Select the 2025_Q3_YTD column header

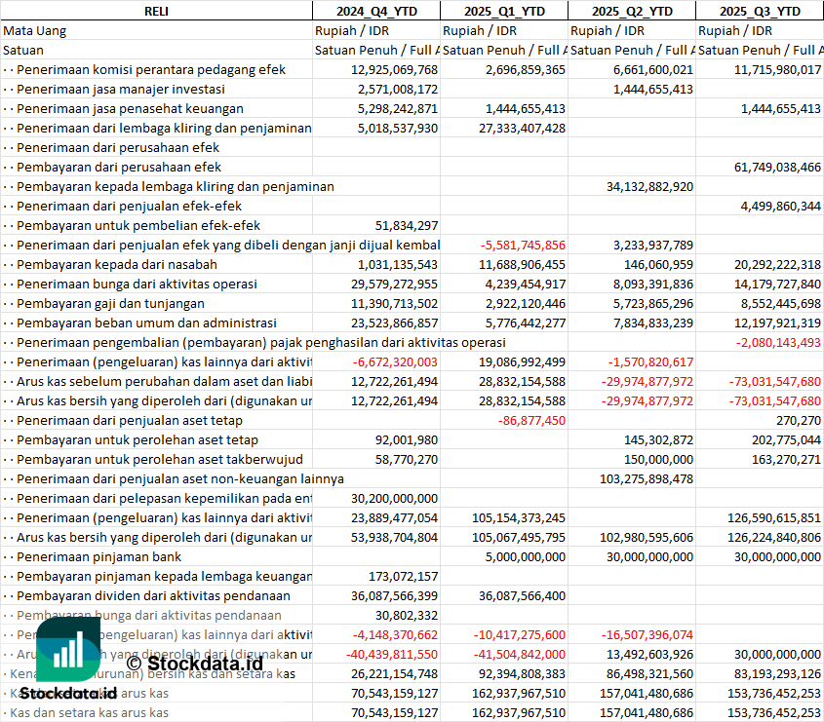(760, 11)
